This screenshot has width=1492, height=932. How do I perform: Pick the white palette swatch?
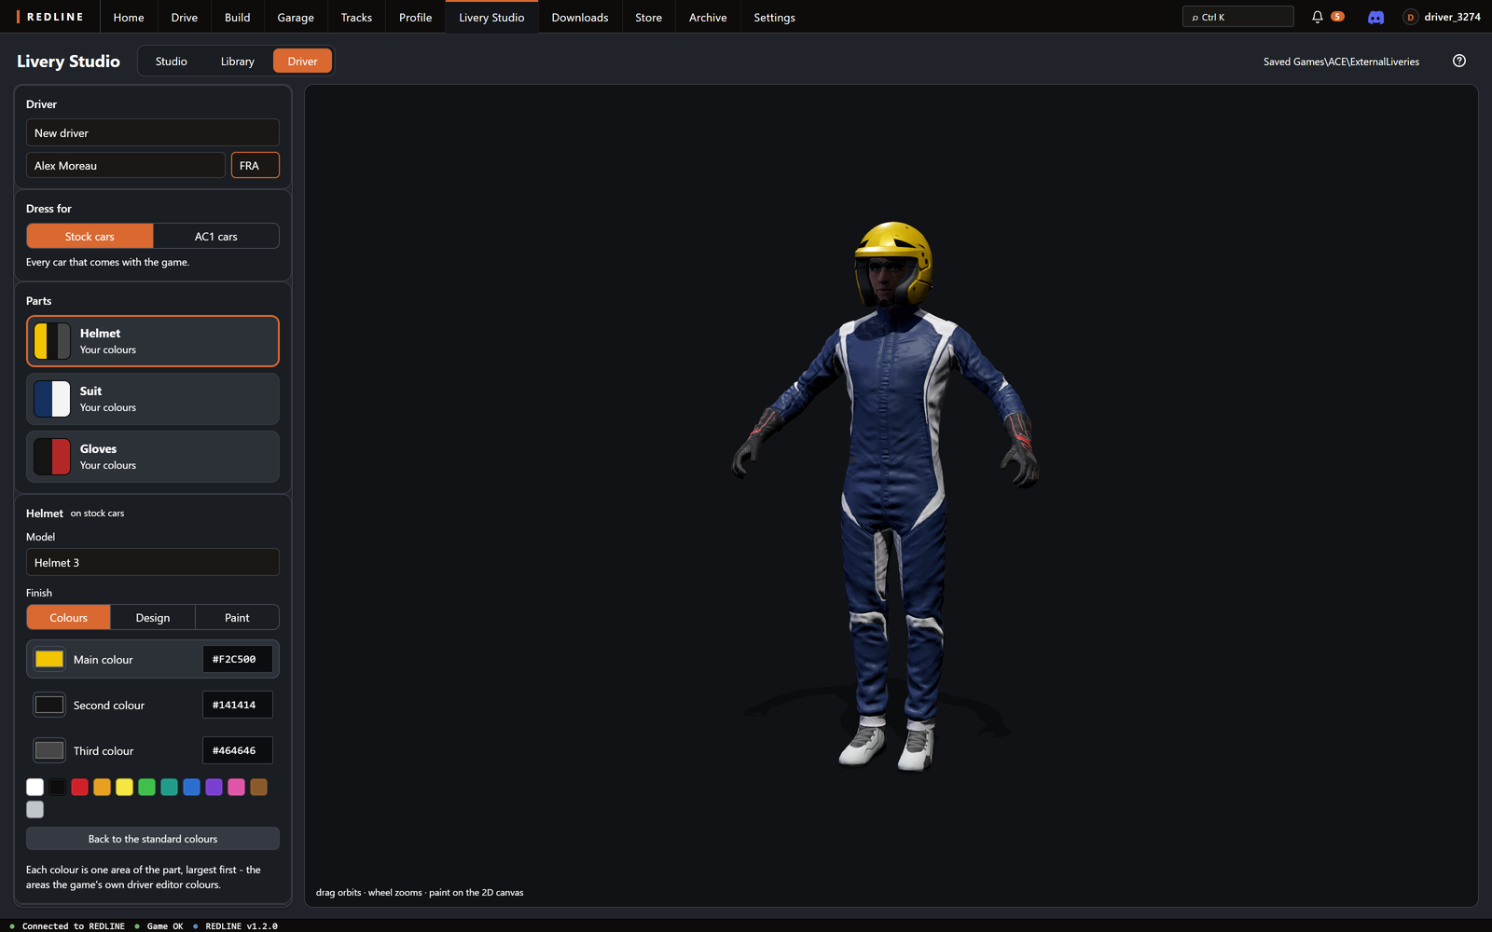point(35,788)
